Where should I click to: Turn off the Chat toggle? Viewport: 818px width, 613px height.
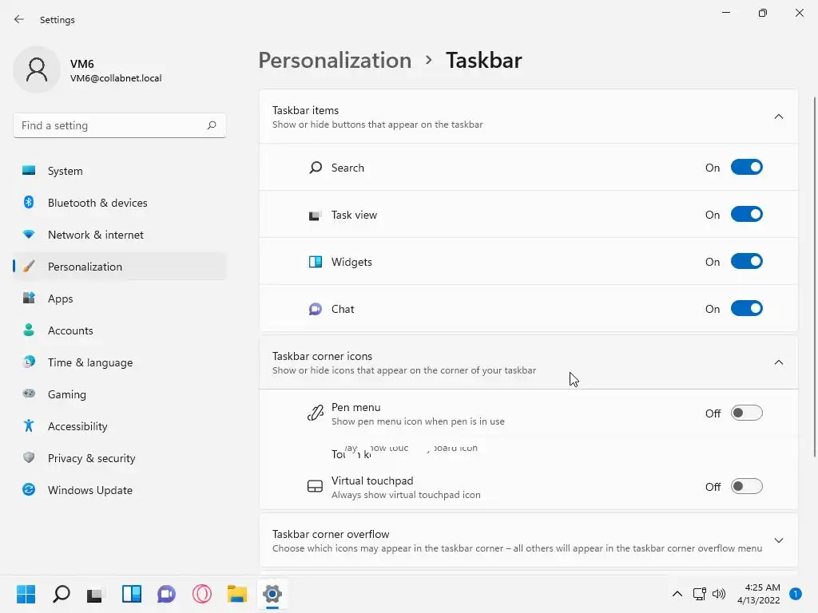747,309
